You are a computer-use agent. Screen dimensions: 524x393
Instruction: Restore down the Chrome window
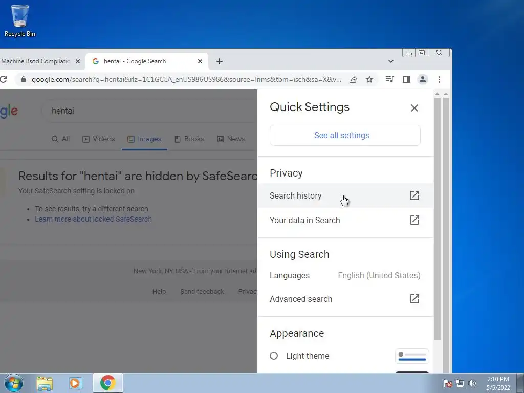tap(422, 53)
